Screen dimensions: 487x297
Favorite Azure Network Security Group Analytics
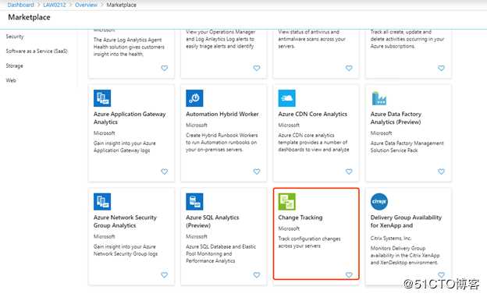coord(165,274)
